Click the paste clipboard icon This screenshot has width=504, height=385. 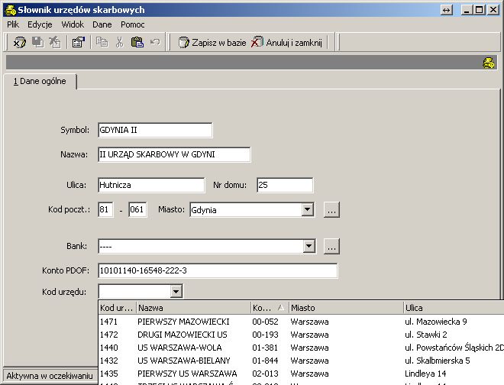(137, 42)
